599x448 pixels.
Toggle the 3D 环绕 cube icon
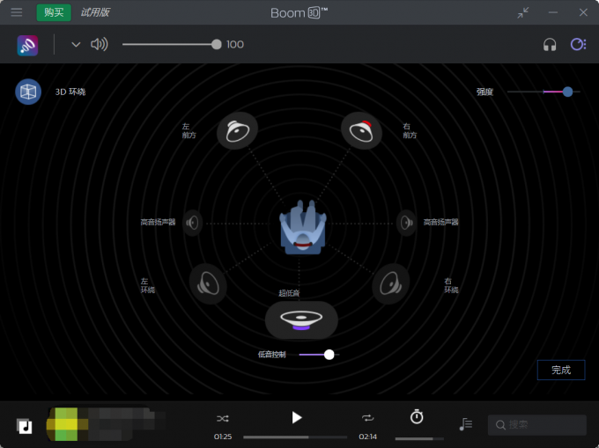pyautogui.click(x=28, y=92)
